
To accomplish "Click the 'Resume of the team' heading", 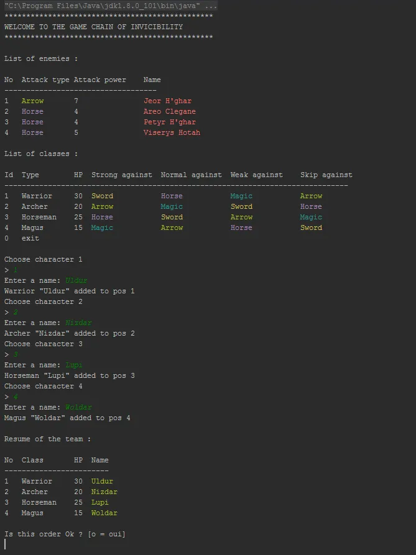I will click(x=47, y=439).
